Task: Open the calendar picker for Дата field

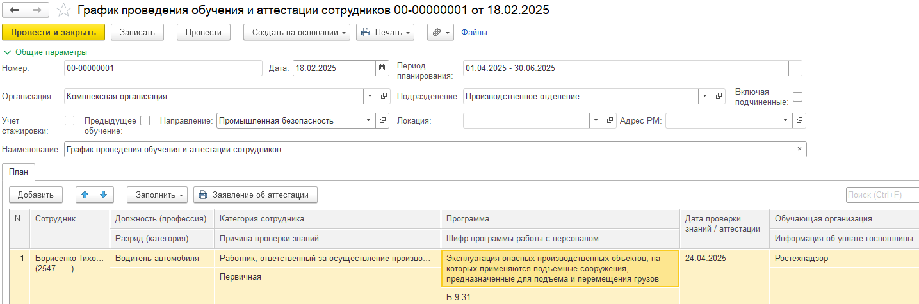Action: (x=382, y=68)
